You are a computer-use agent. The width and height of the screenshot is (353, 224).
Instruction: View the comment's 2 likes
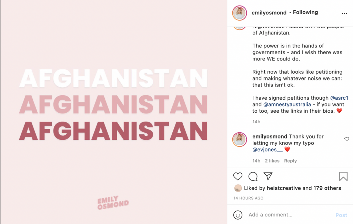272,161
